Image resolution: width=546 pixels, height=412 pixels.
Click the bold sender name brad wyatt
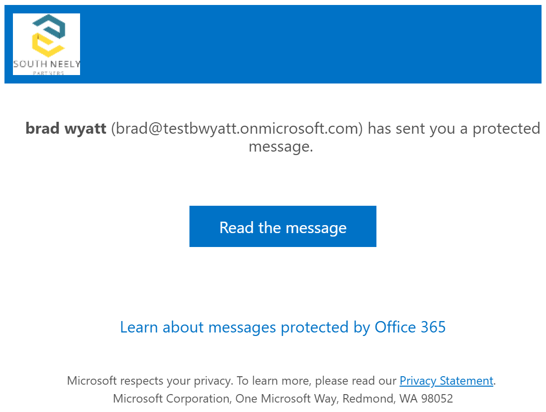click(66, 128)
